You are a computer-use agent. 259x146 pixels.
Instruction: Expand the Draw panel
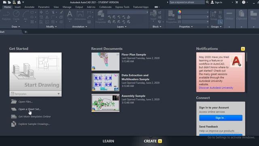click(x=15, y=26)
